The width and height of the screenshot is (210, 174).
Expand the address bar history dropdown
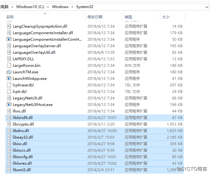[207, 7]
